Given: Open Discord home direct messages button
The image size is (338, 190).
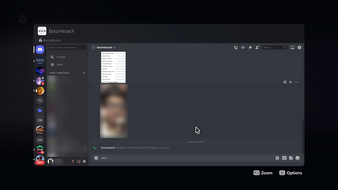Looking at the screenshot, I should (x=40, y=50).
